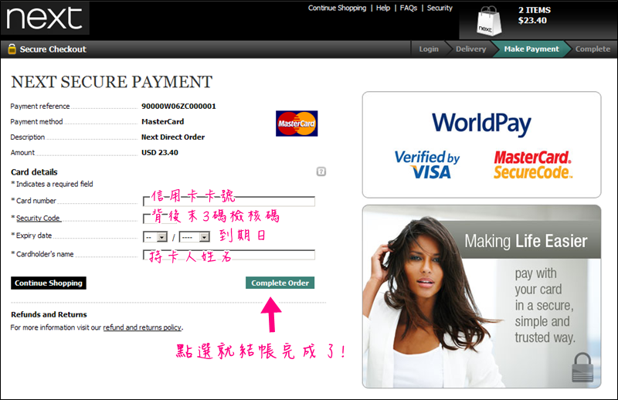The height and width of the screenshot is (400, 618).
Task: Click the MasterCard SecureCode logo
Action: tap(533, 164)
